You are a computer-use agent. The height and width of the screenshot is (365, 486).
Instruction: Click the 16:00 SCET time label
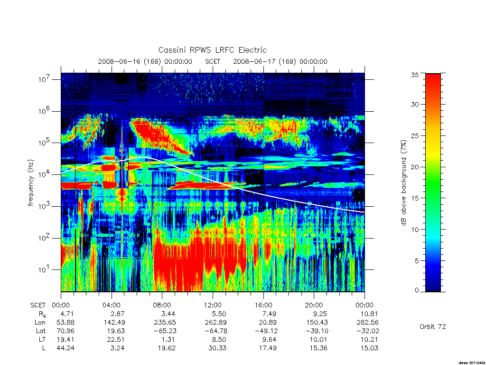[263, 305]
